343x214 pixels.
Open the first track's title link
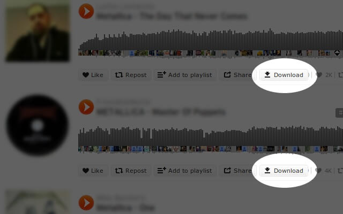coord(172,16)
